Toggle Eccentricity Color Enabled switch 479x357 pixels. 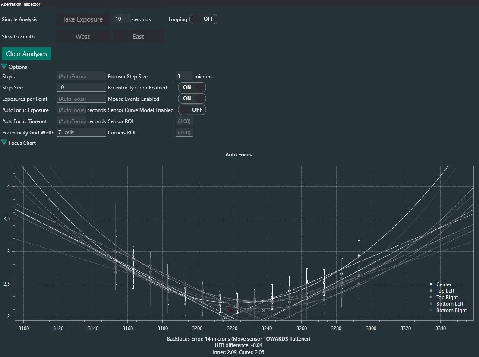coord(192,87)
